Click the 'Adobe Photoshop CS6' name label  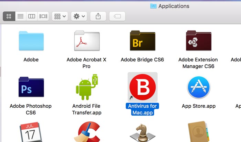click(x=31, y=109)
